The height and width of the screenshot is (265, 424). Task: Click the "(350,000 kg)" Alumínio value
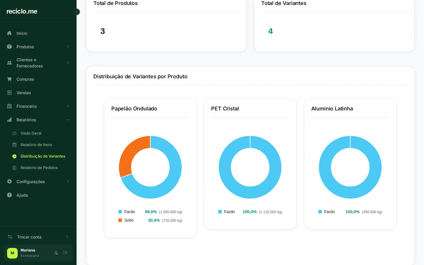click(x=372, y=212)
